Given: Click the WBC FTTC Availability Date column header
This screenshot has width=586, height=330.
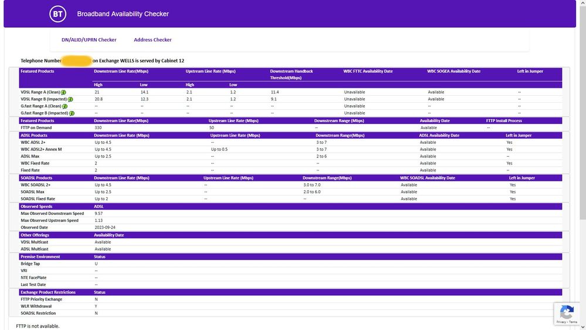Looking at the screenshot, I should [368, 71].
